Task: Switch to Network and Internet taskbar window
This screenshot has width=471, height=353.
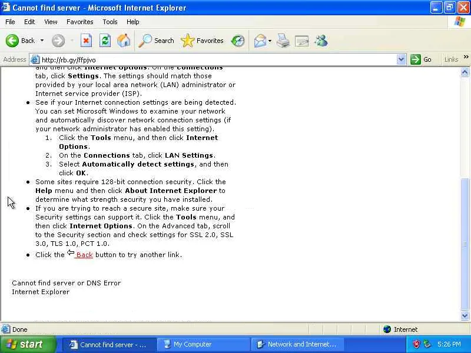Action: coord(297,345)
